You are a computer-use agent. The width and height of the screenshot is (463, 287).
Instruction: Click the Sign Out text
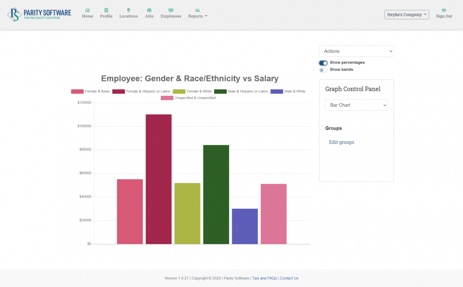click(444, 16)
